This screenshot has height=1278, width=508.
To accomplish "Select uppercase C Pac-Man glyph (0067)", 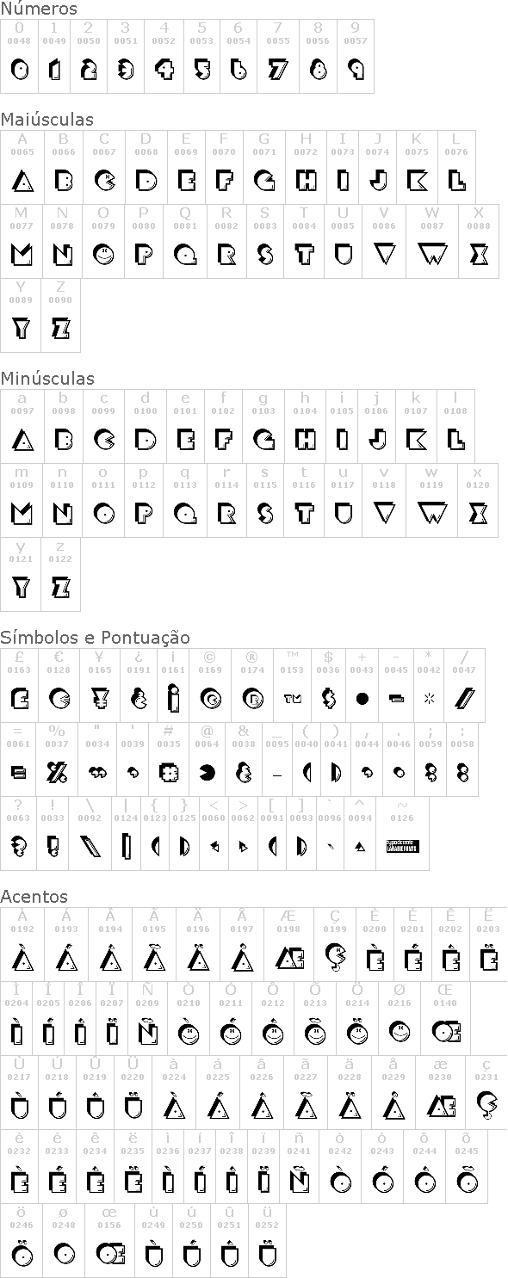I will (104, 180).
